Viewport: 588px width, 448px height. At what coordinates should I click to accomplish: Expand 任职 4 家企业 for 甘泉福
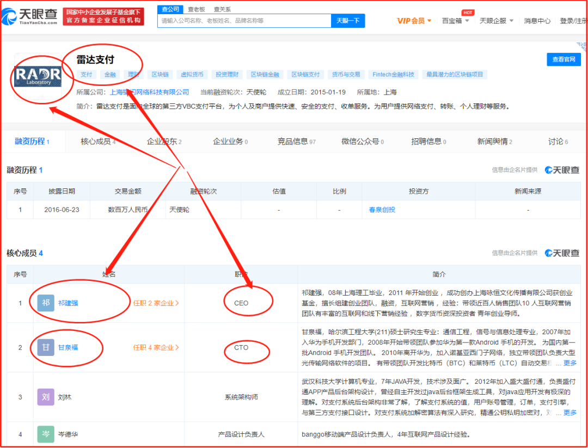pos(156,347)
